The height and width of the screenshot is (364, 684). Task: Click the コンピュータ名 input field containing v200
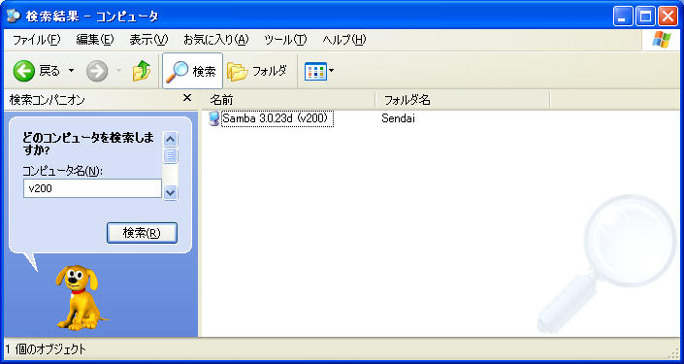tap(92, 188)
